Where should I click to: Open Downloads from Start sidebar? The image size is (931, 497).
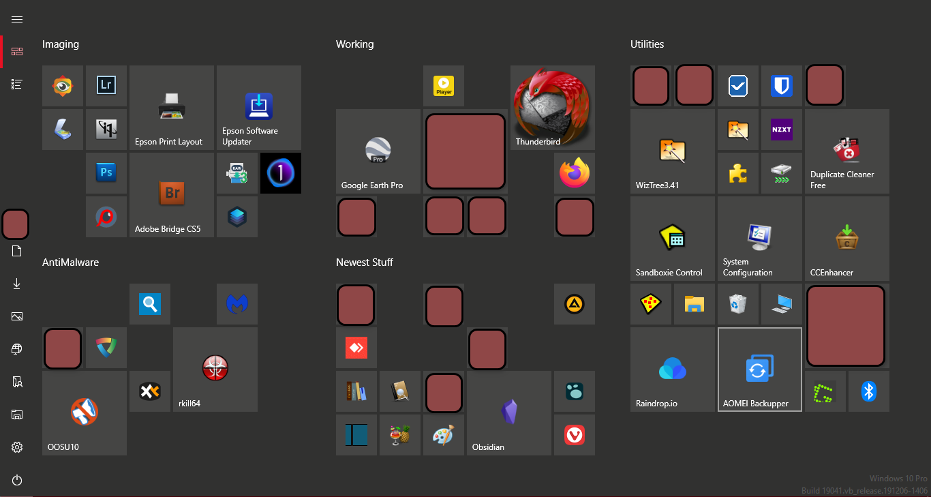tap(17, 284)
